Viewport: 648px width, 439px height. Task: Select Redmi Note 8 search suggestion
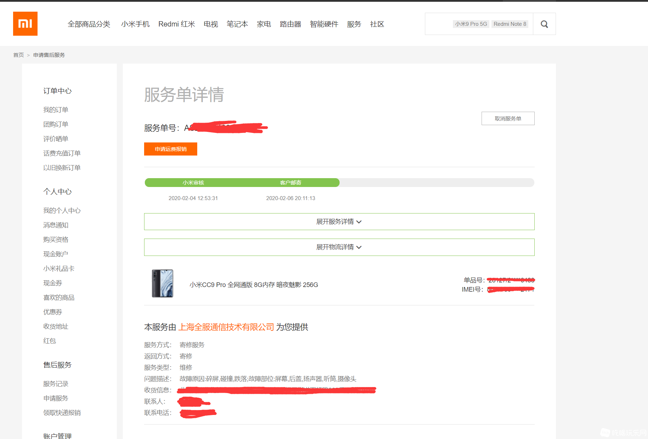click(x=510, y=24)
